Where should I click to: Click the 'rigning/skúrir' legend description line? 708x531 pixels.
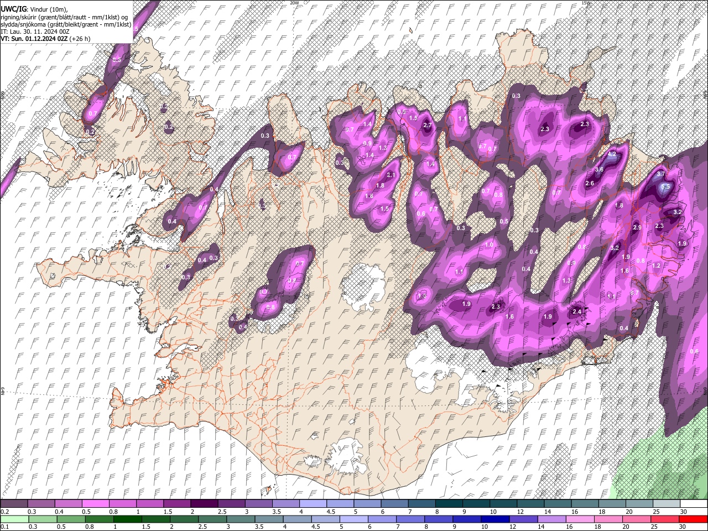point(64,17)
